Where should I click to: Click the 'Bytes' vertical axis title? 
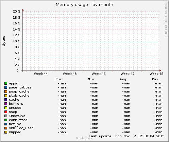3,41
